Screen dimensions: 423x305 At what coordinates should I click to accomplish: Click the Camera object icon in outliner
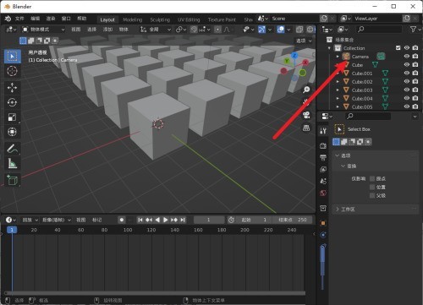point(346,57)
